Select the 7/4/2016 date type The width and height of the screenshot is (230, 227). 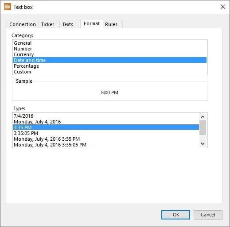pyautogui.click(x=106, y=116)
